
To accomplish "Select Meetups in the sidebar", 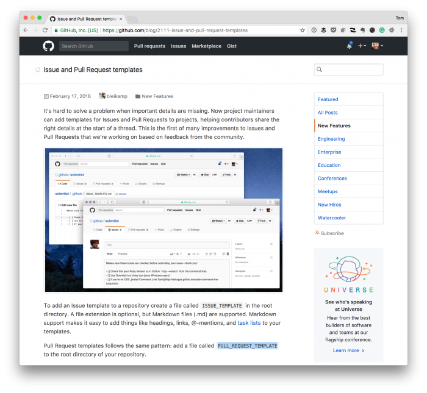I will tap(348, 191).
